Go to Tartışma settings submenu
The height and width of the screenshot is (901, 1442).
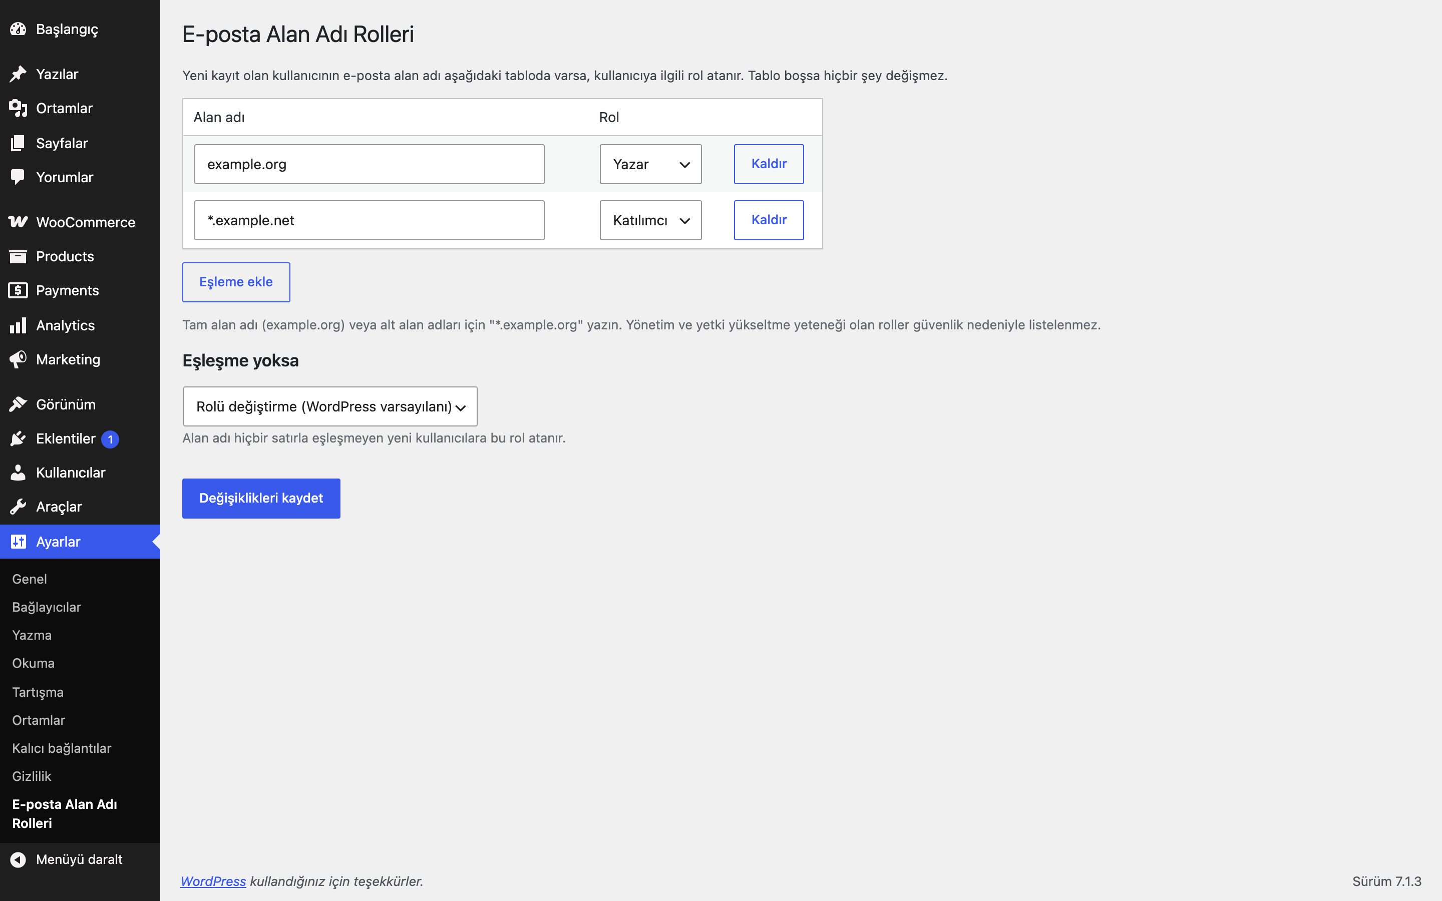[x=38, y=692]
